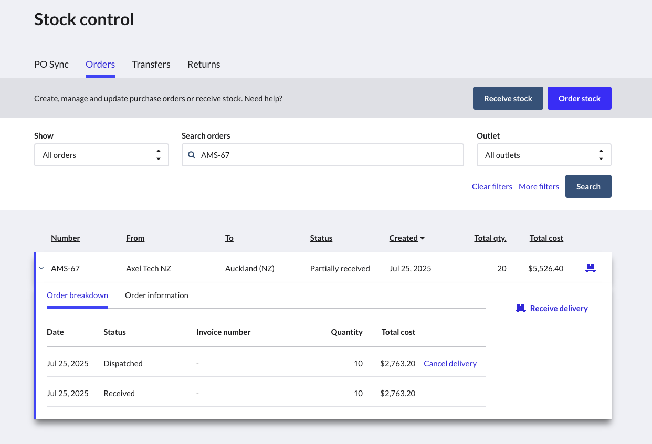
Task: Click the Receive stock button
Action: click(508, 99)
